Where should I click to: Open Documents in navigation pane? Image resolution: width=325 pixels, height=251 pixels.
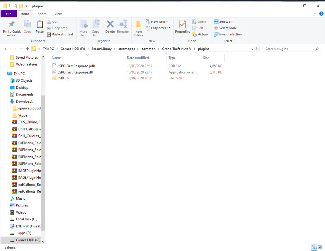(x=24, y=94)
